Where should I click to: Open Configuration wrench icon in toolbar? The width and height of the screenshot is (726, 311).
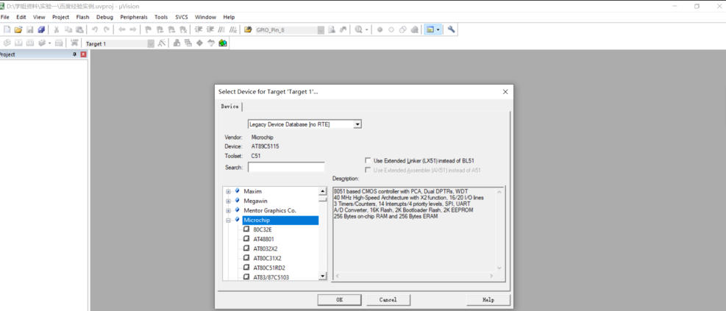451,29
